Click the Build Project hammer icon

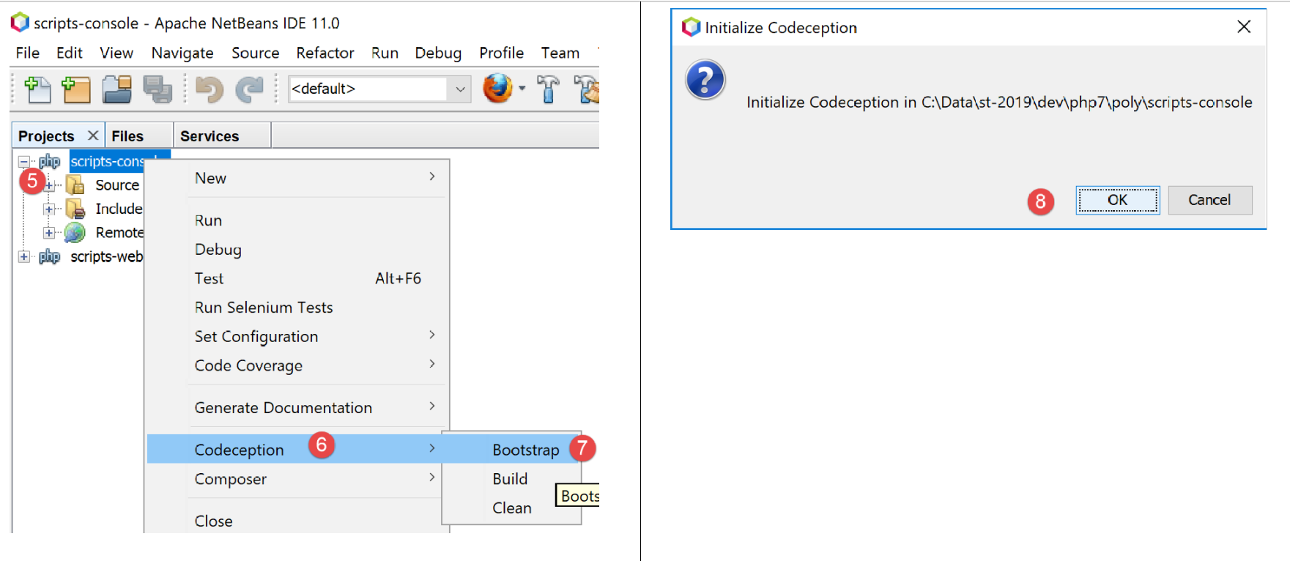tap(547, 89)
